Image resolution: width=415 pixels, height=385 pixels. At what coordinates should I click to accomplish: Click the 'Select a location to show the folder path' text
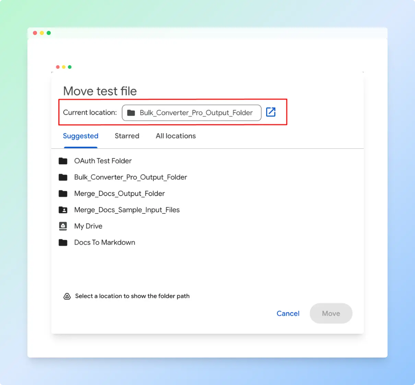coord(132,296)
